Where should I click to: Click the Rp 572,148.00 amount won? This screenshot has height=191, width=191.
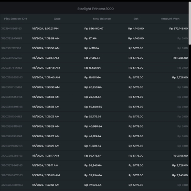click(x=179, y=29)
